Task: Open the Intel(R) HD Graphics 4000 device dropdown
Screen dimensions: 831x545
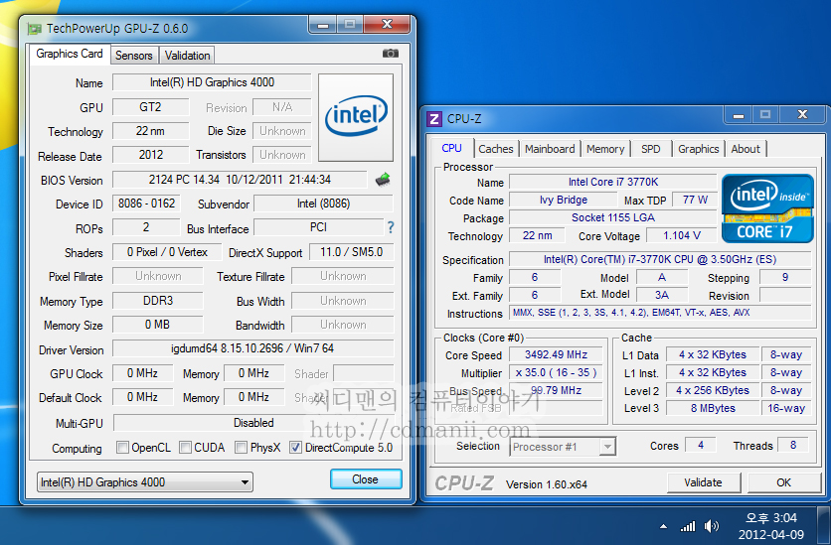Action: [145, 482]
